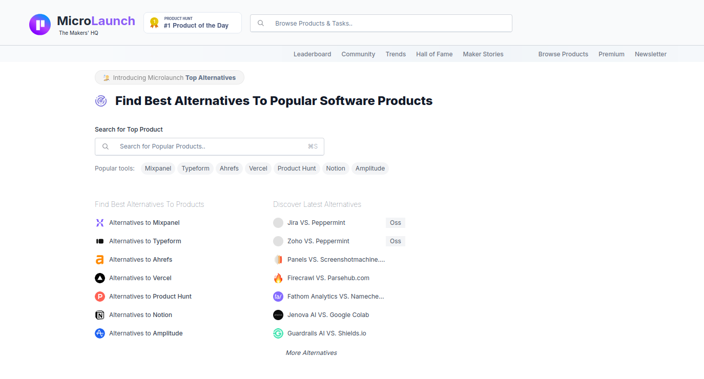Click the orange Ahrefs logo icon
Image resolution: width=704 pixels, height=379 pixels.
click(100, 260)
